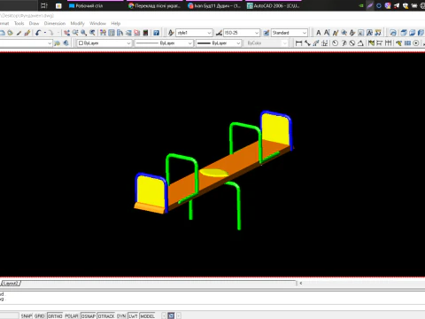Toggle LWT lineweight display

click(x=133, y=316)
